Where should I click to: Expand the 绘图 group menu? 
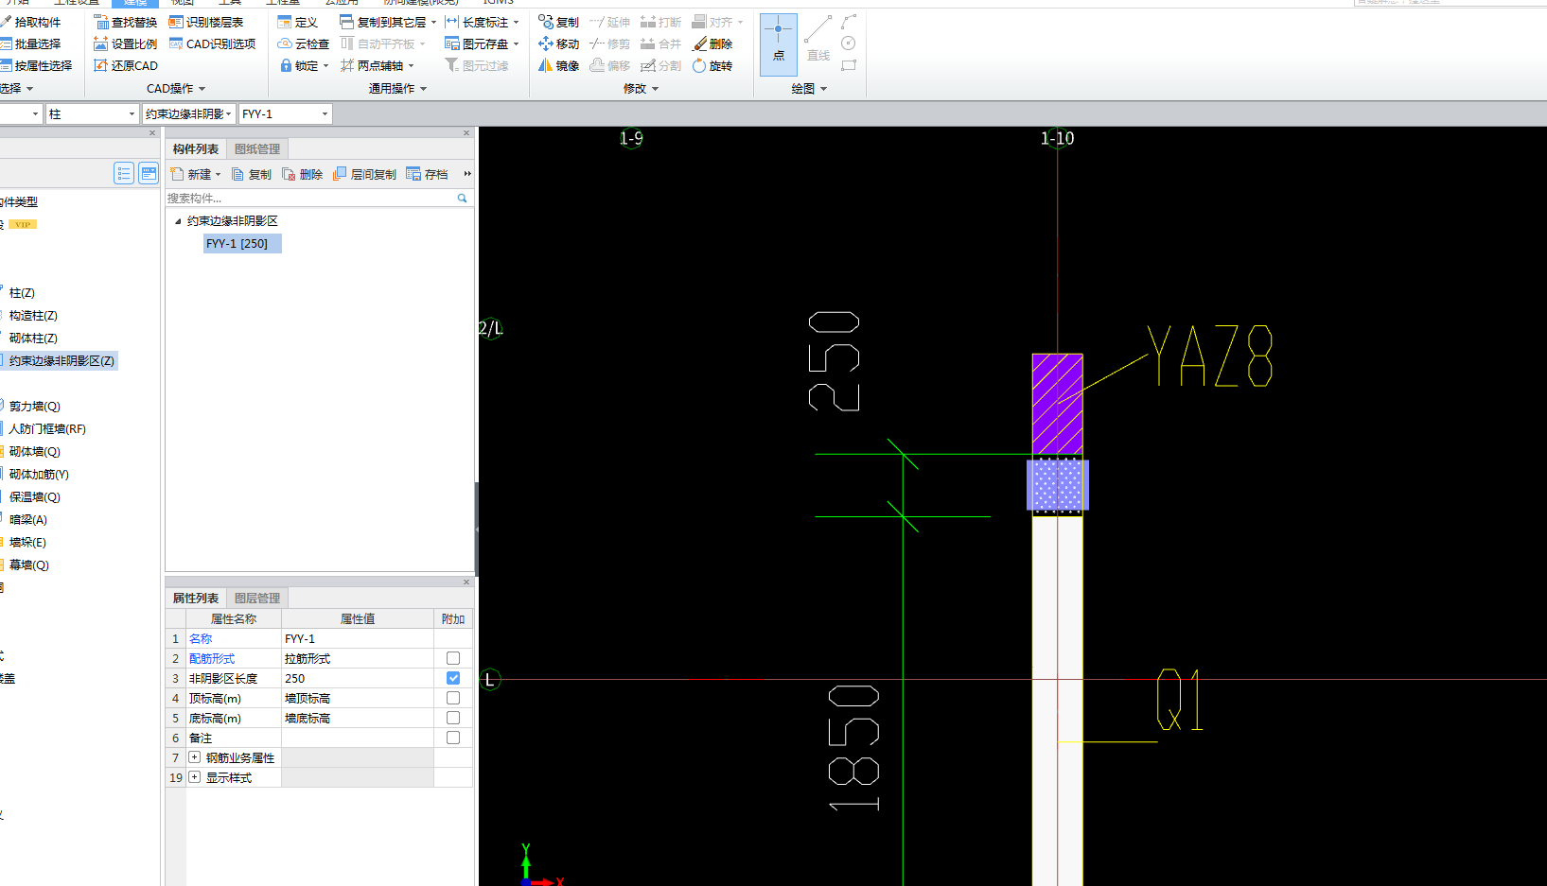click(x=809, y=88)
